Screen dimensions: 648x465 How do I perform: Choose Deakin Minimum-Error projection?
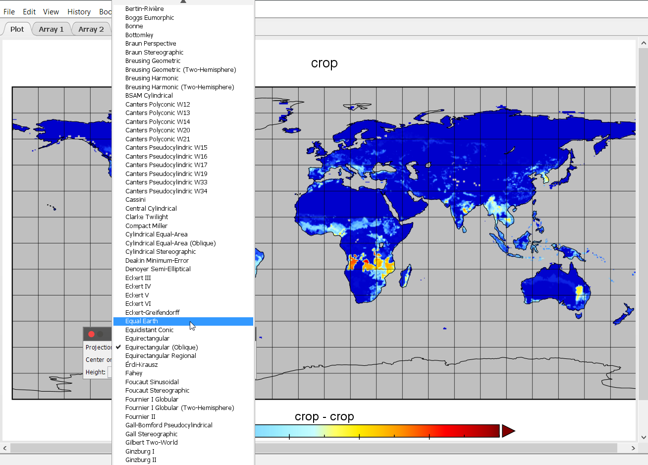click(183, 261)
